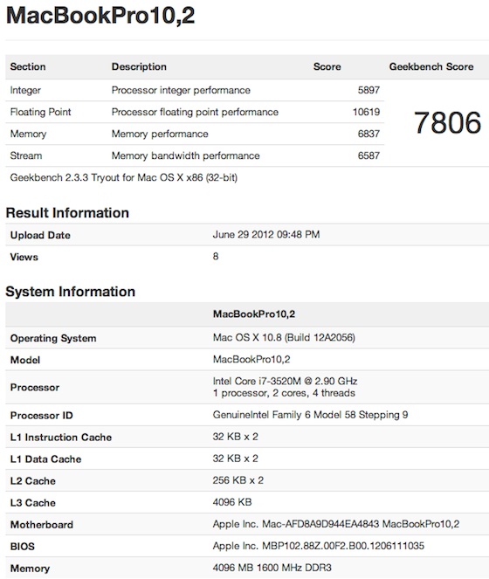This screenshot has width=489, height=579.
Task: Click the overall score 7806
Action: tap(447, 122)
